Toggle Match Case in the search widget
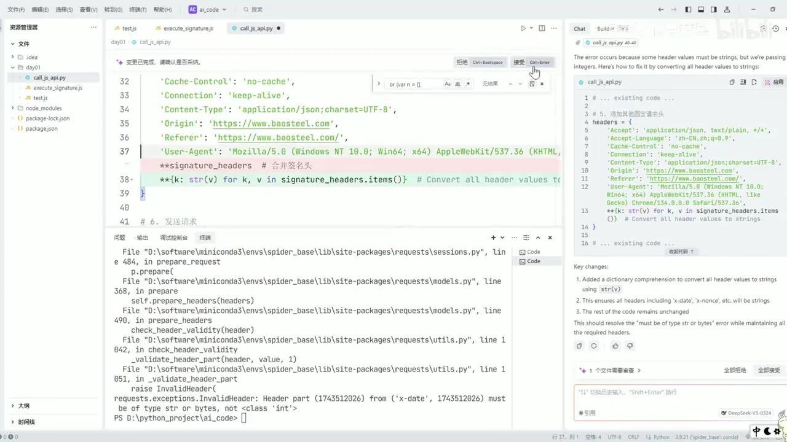This screenshot has height=442, width=787. [447, 83]
